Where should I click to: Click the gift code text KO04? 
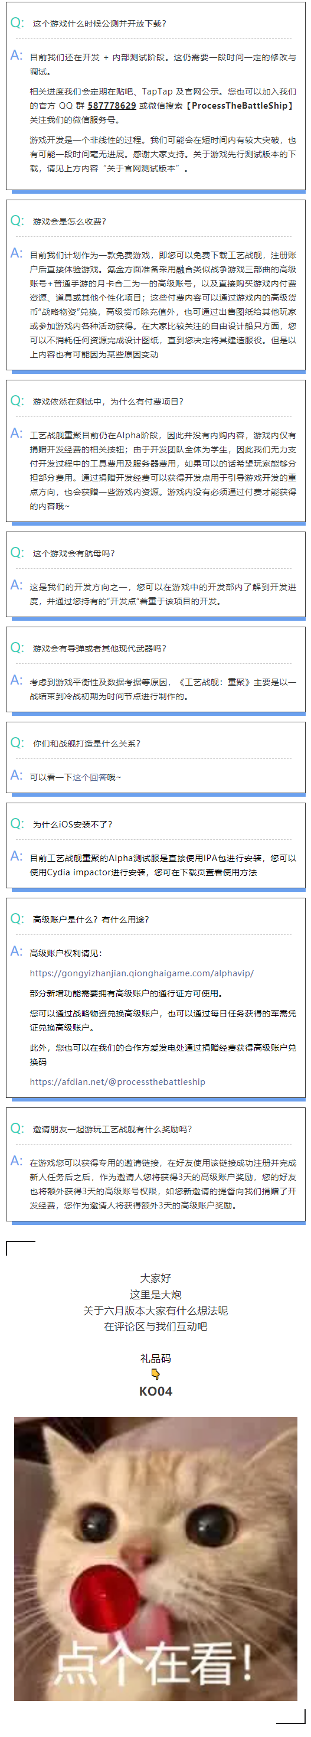156,1391
